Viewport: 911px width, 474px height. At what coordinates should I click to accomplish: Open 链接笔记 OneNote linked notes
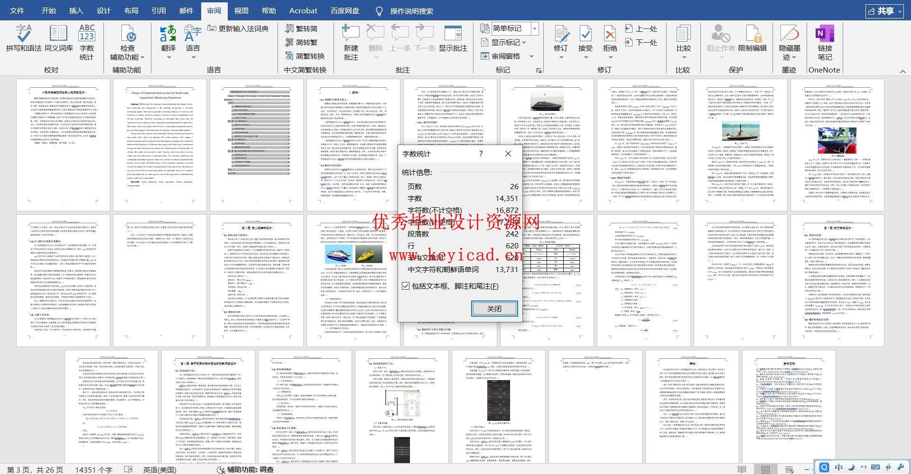pos(825,42)
